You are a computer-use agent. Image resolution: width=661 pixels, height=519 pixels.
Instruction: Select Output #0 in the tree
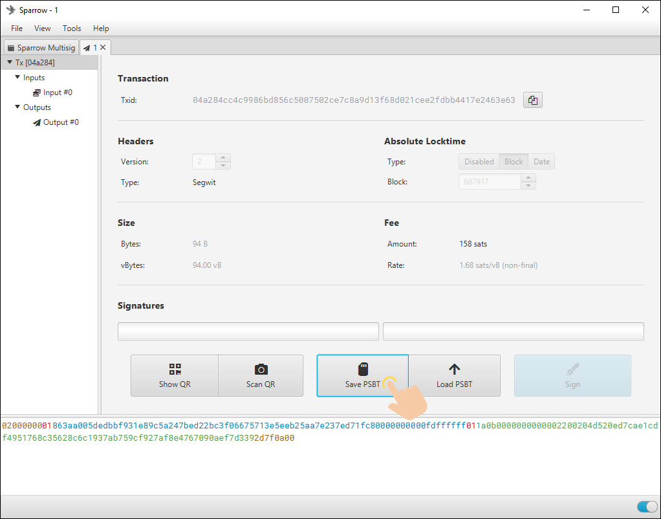coord(60,122)
